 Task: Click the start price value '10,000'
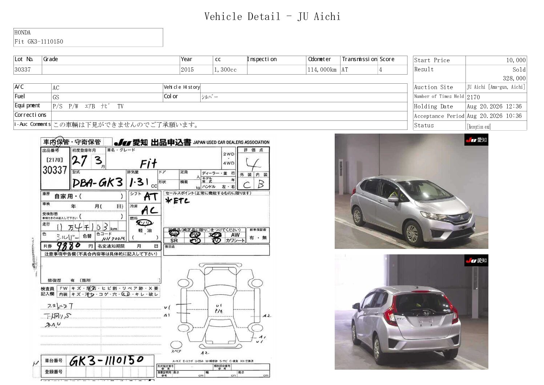pos(516,60)
